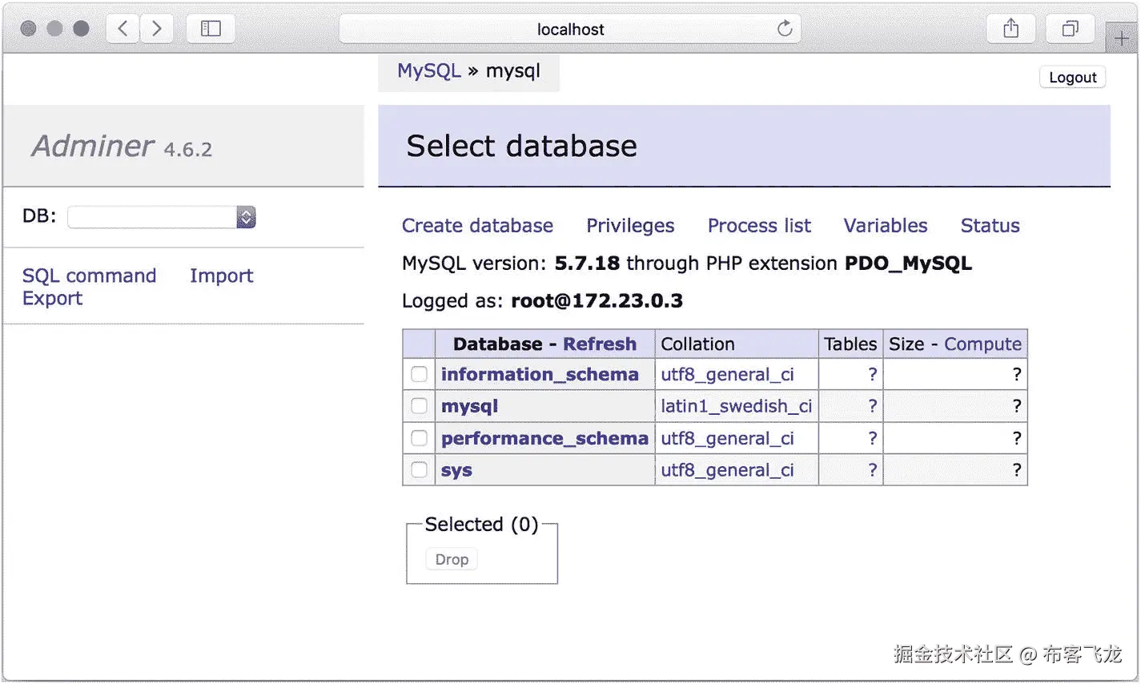Close the Safari window

click(28, 29)
